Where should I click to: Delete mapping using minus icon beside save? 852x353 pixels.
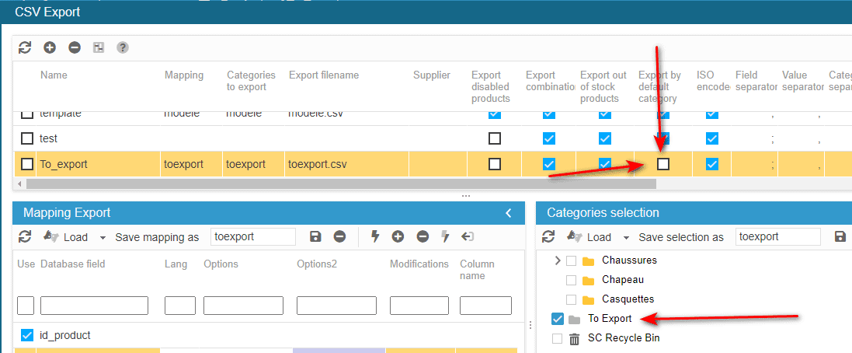click(339, 236)
